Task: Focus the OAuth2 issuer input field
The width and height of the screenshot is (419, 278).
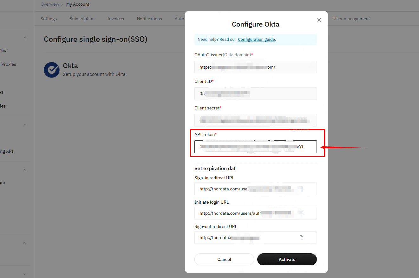Action: click(255, 67)
